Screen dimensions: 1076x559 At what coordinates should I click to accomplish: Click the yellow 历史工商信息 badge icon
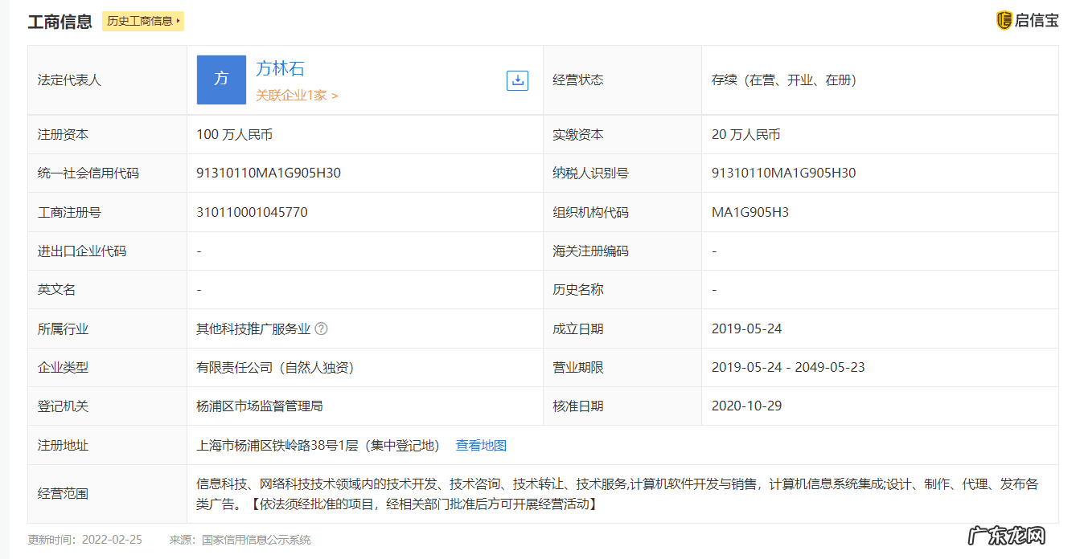coord(142,22)
